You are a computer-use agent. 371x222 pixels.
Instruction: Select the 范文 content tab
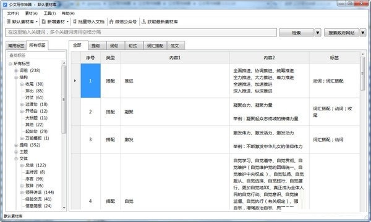point(175,46)
